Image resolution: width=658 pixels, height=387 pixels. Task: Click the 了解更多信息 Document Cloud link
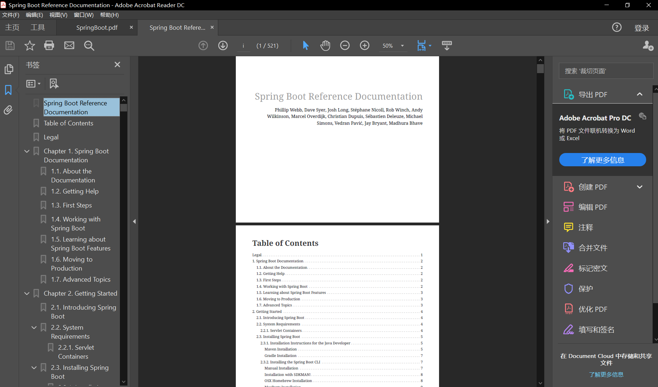tap(606, 374)
